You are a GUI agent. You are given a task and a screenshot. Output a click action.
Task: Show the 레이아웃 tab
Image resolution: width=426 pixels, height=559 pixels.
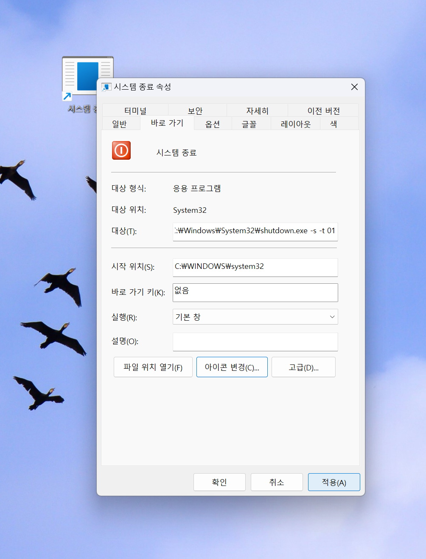click(x=296, y=124)
